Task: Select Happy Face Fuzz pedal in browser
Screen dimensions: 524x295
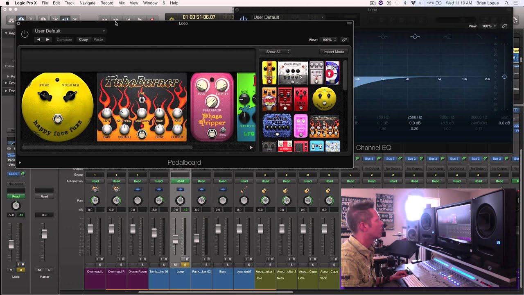Action: point(324,99)
